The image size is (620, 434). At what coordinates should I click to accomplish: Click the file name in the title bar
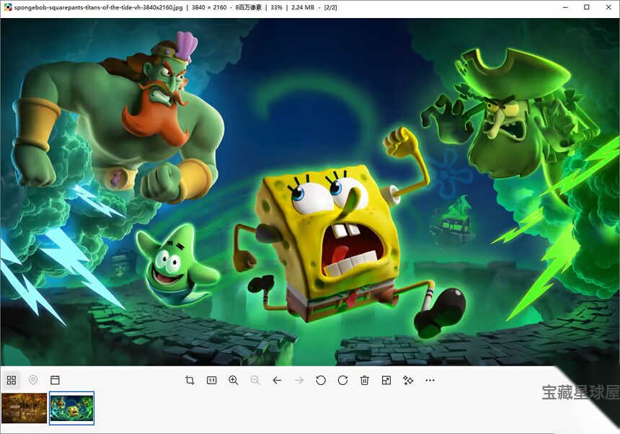(99, 7)
